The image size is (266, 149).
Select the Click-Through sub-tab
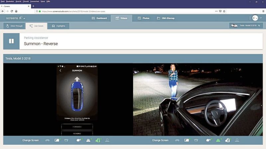pyautogui.click(x=14, y=26)
